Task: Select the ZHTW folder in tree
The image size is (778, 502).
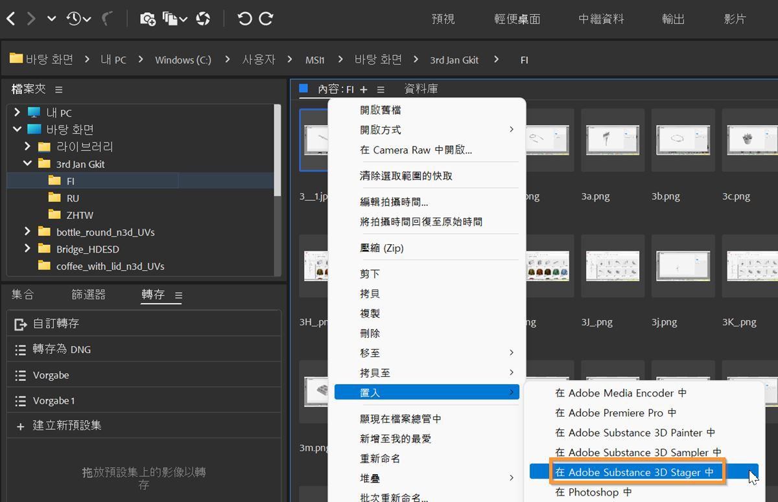Action: pyautogui.click(x=80, y=215)
